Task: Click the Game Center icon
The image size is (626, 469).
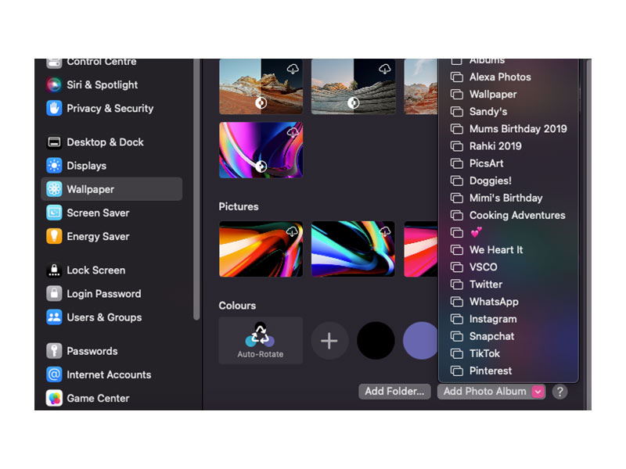Action: tap(54, 398)
